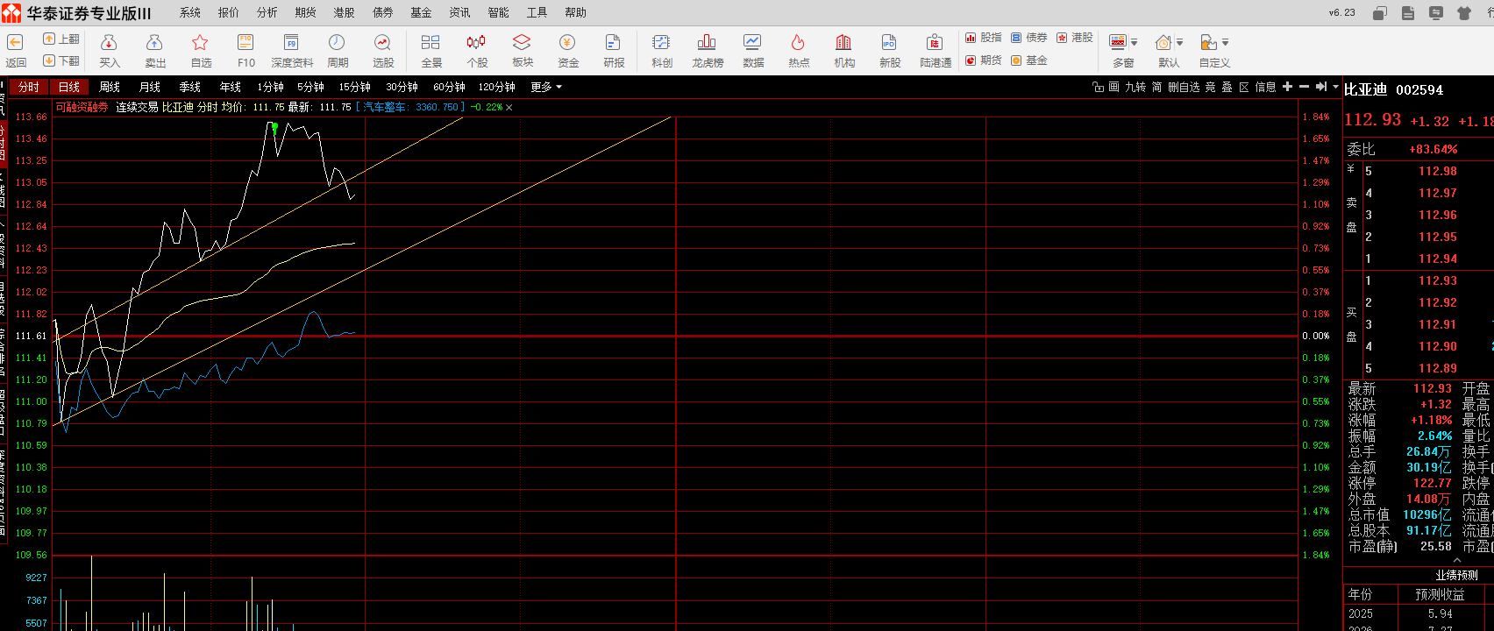This screenshot has height=631, width=1494.
Task: Open the 龙虎榜 ranking icon
Action: [707, 42]
